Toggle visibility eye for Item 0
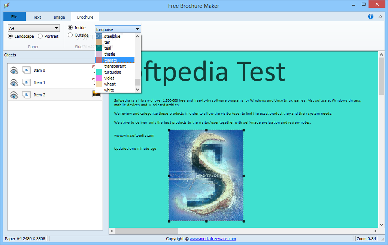388x245 pixels. click(x=14, y=71)
